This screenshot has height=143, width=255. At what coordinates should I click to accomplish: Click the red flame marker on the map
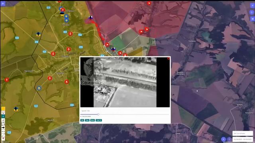coord(67,82)
